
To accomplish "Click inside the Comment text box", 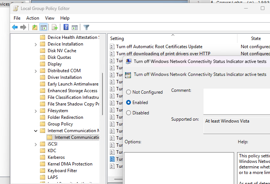I will tap(237, 101).
